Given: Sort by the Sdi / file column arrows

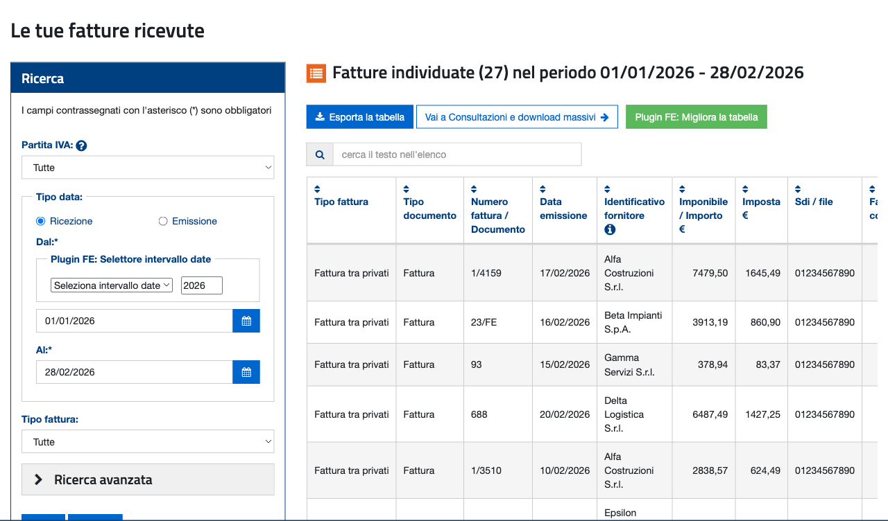Looking at the screenshot, I should click(799, 189).
